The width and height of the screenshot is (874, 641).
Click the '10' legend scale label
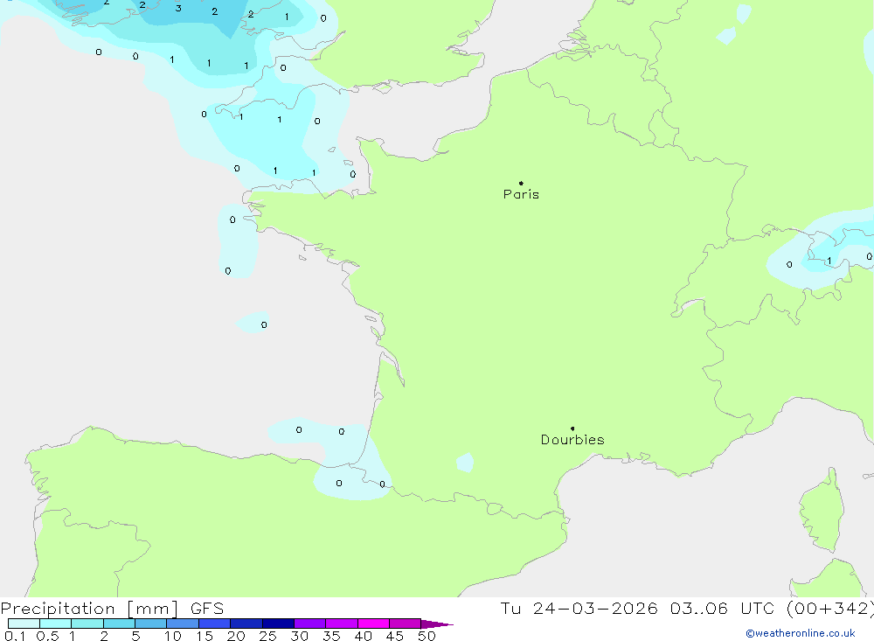173,636
